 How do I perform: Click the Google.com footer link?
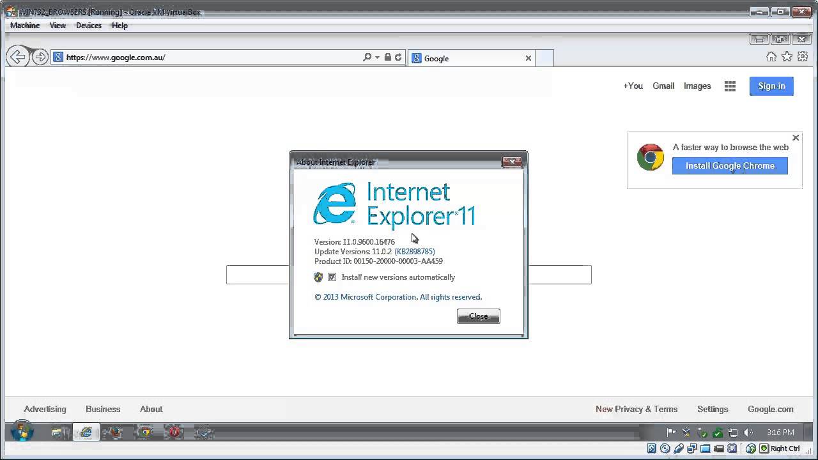[x=771, y=409]
